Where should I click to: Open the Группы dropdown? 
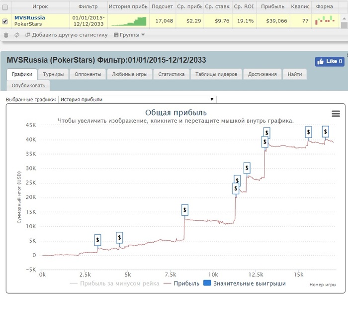pos(129,35)
